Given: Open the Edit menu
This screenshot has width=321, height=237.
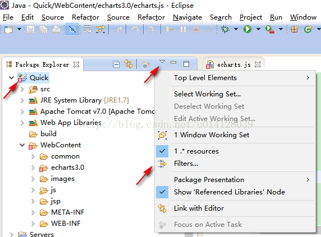Looking at the screenshot, I should point(27,17).
